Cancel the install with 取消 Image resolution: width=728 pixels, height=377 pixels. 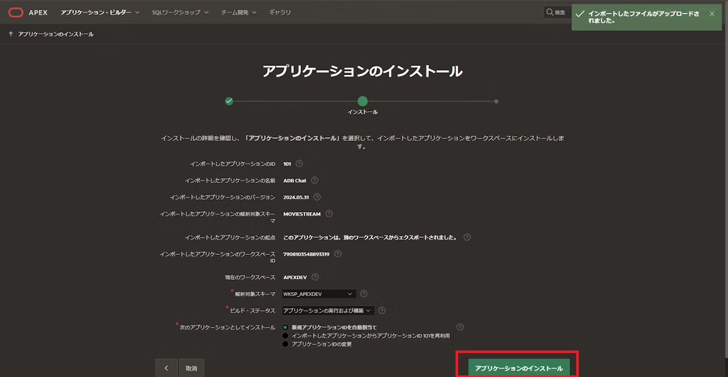click(x=191, y=368)
